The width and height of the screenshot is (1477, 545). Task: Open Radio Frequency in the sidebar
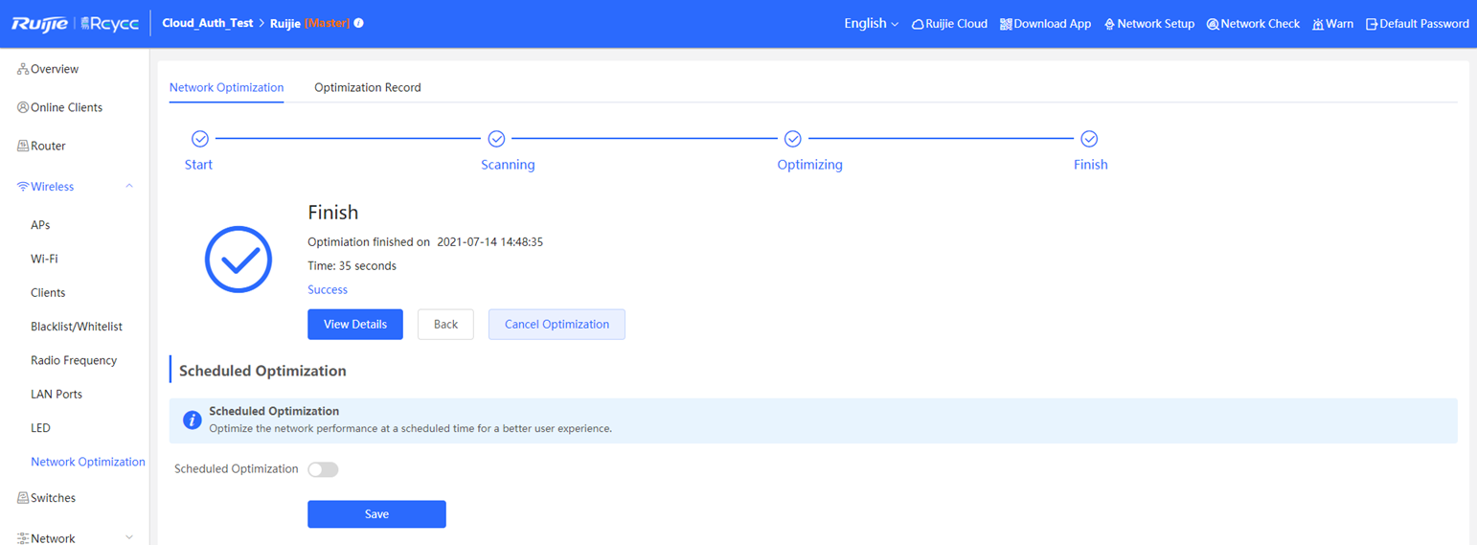click(x=74, y=360)
